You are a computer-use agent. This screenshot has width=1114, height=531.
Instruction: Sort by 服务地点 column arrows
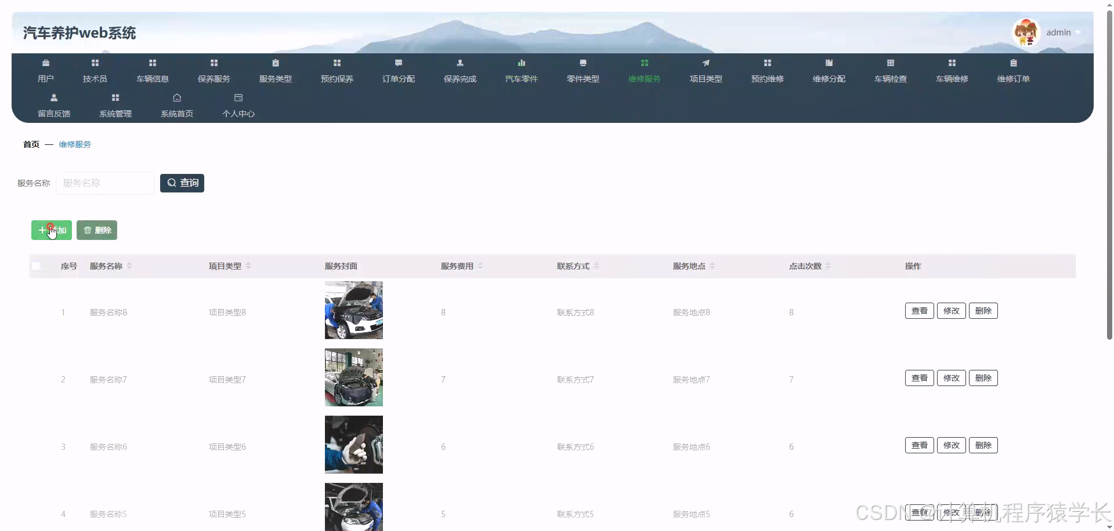[x=712, y=265]
